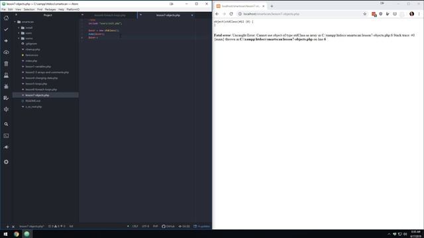Screen dimensions: 424x238
Task: Open lesson5-loops.php in the project tree
Action: pyautogui.click(x=36, y=84)
